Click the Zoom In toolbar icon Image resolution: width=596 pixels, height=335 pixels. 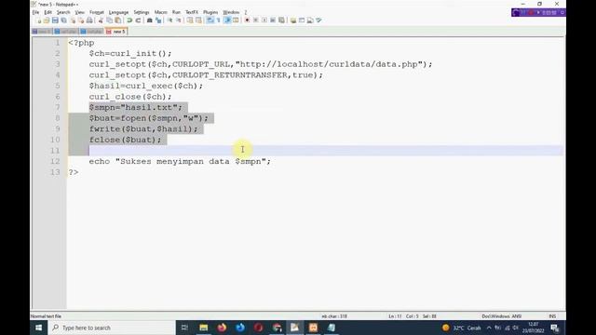point(169,20)
